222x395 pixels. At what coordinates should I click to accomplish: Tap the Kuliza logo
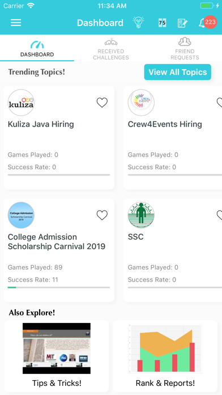21,103
